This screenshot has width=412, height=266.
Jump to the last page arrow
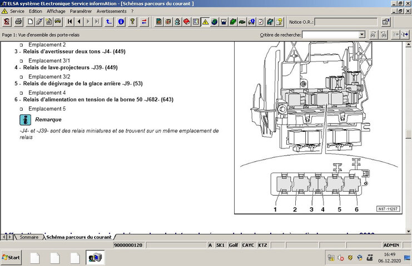point(97,22)
